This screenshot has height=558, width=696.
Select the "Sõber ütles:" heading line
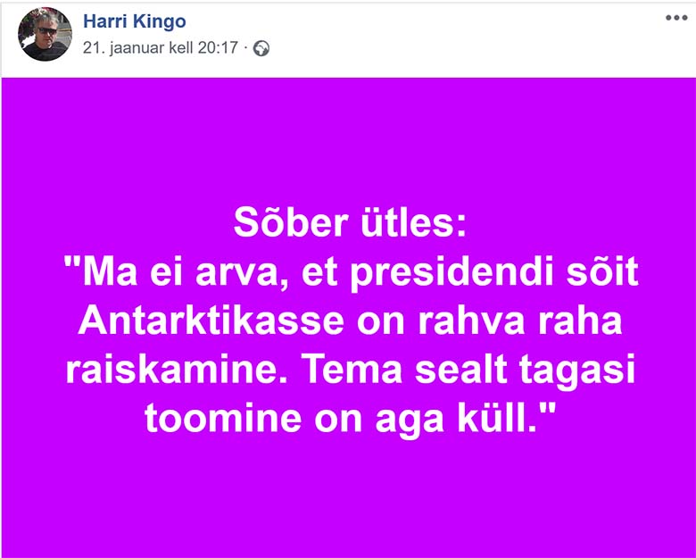coord(350,222)
